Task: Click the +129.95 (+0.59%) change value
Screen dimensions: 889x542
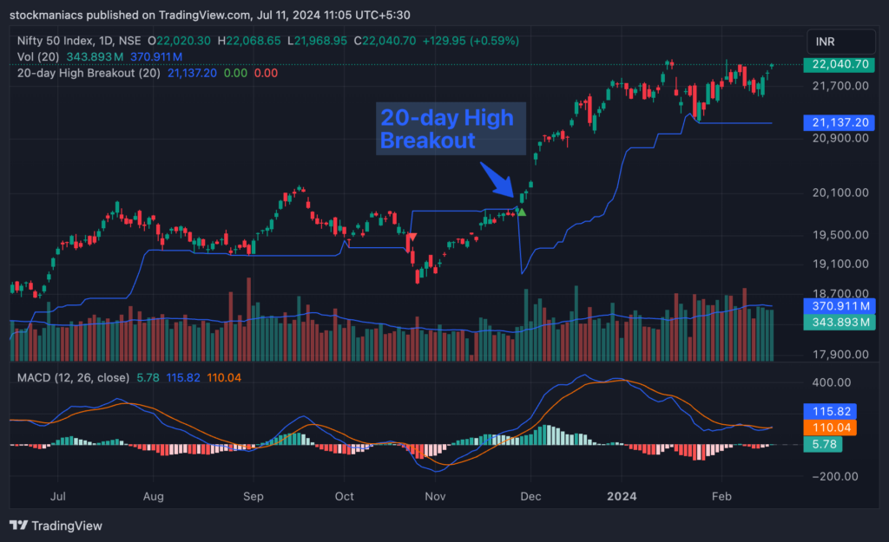Action: 471,41
